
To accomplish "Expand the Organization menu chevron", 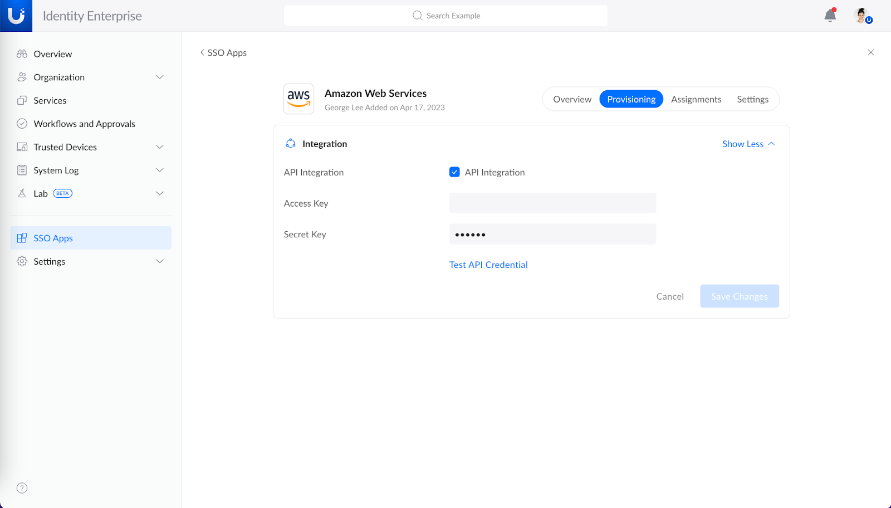I will tap(160, 77).
